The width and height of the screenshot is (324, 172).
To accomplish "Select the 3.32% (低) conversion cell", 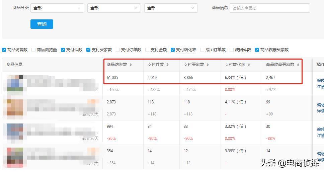I will tap(235, 126).
